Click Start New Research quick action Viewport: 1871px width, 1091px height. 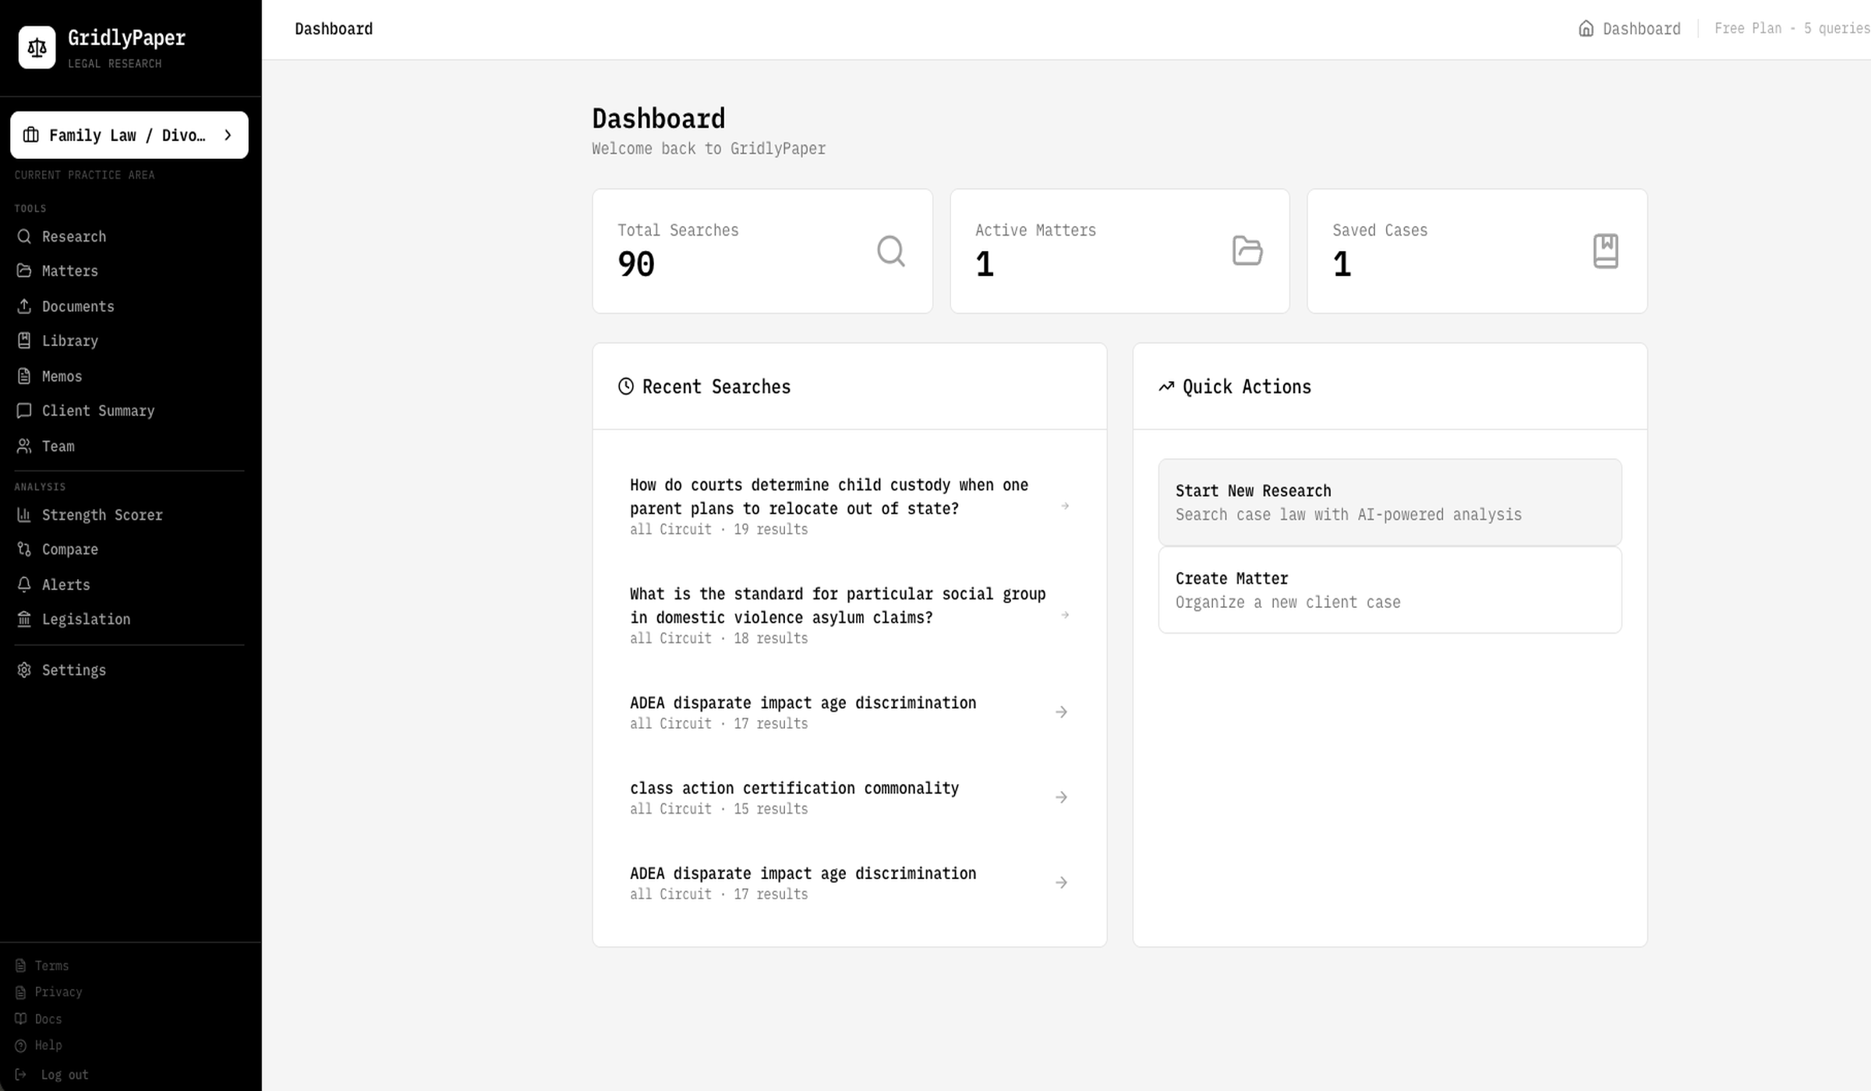[x=1390, y=503]
